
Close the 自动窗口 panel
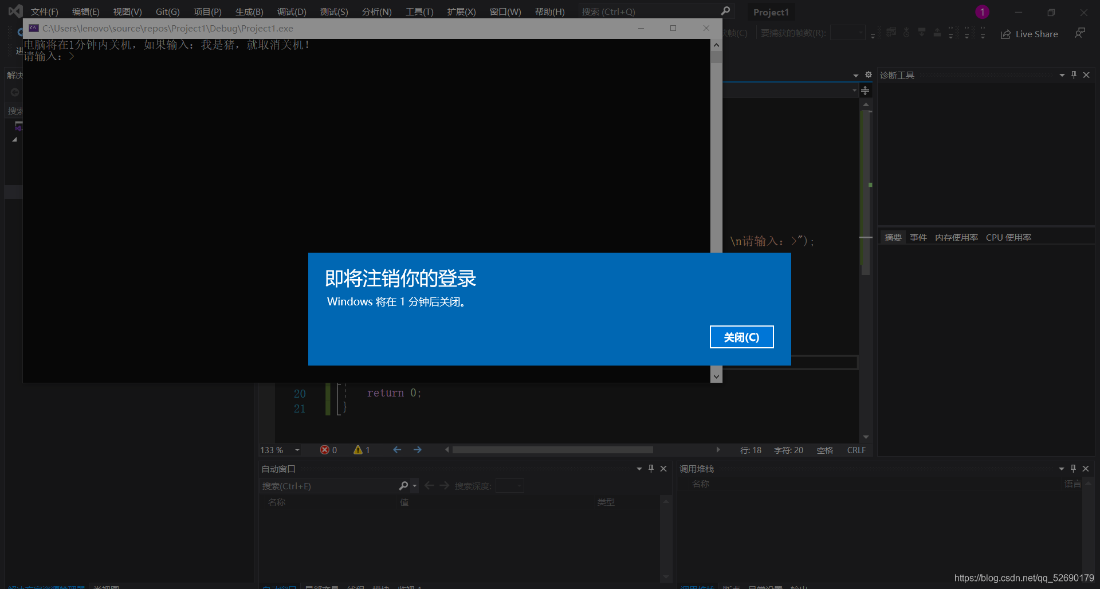663,469
